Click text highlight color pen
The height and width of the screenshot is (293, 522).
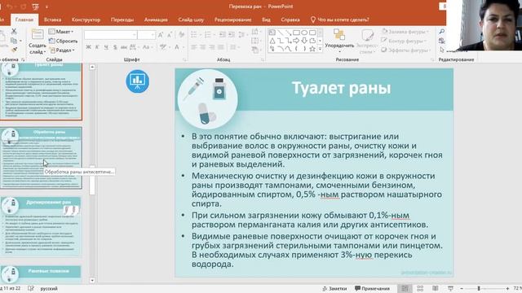164,47
